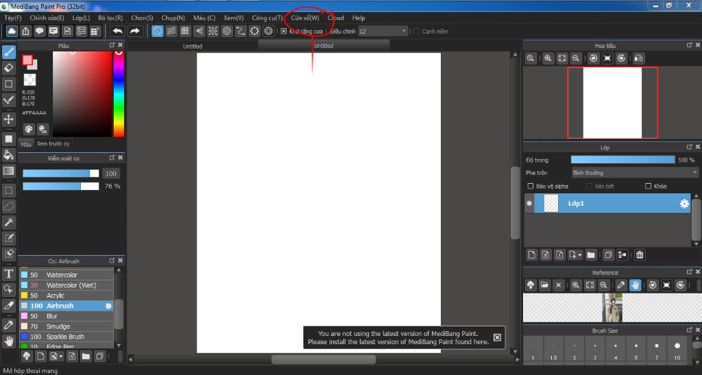Open Lớp(L) menu
Screen dimensions: 702x375
[x=81, y=18]
